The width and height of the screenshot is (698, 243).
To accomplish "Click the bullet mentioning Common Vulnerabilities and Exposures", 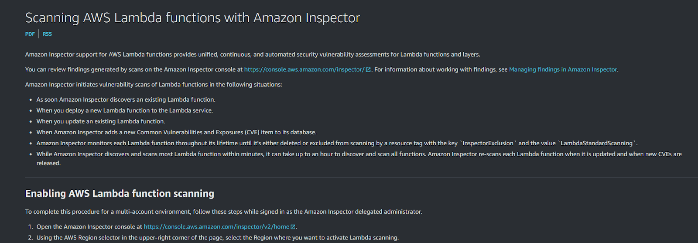I will tap(176, 133).
